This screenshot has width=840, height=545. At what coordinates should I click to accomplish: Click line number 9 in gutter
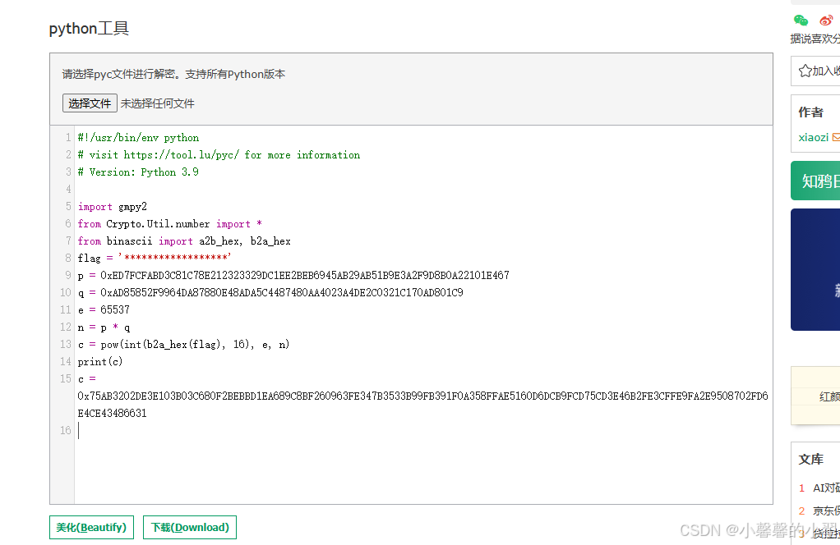(x=67, y=275)
